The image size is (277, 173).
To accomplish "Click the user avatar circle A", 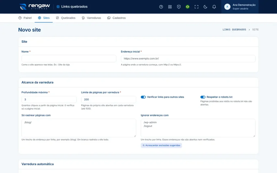I will [x=227, y=7].
